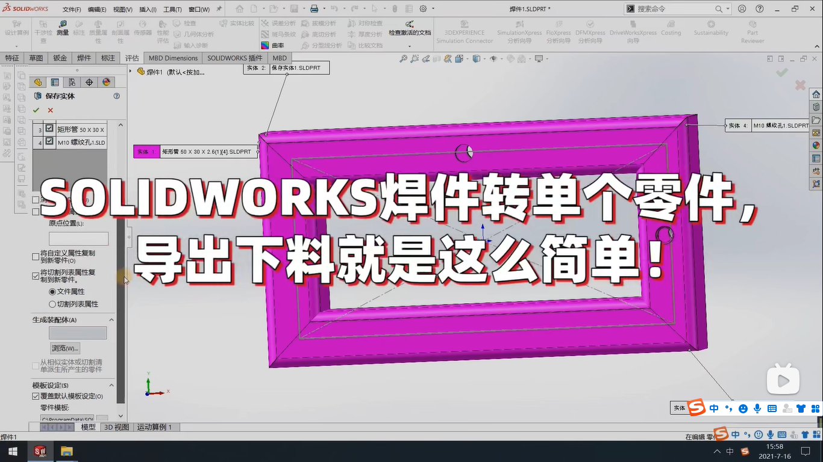Screen dimensions: 823x462
Task: Select the Measure (测量) tool
Action: (x=62, y=28)
